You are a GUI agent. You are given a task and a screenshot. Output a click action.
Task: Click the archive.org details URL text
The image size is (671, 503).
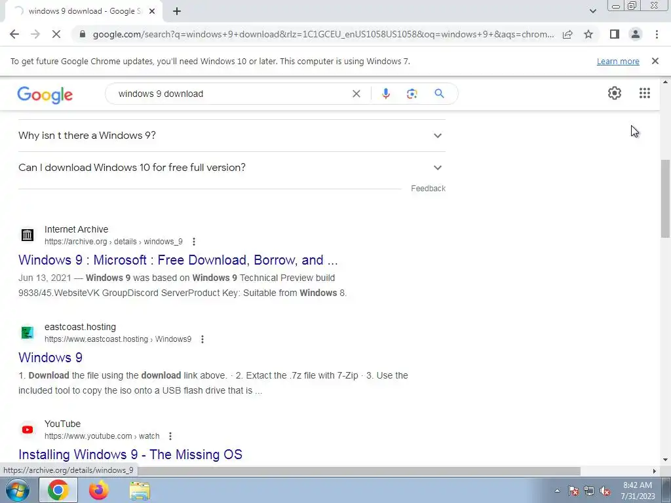click(x=113, y=242)
